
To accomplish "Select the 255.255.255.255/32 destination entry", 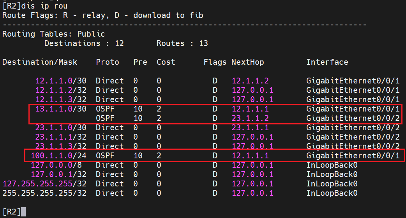I will point(44,193).
